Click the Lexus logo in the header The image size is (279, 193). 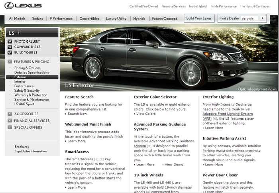tap(23, 6)
